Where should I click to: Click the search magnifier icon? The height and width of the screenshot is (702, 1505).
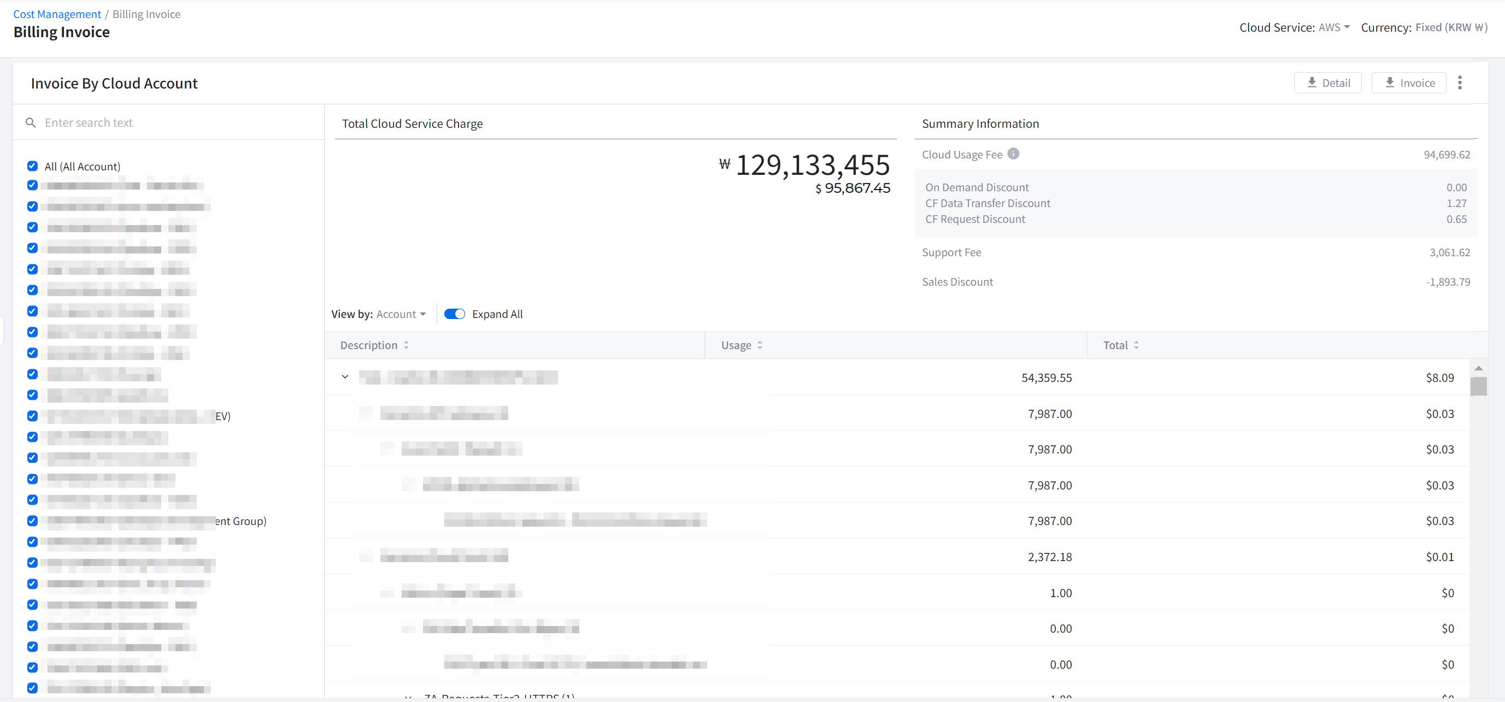31,123
